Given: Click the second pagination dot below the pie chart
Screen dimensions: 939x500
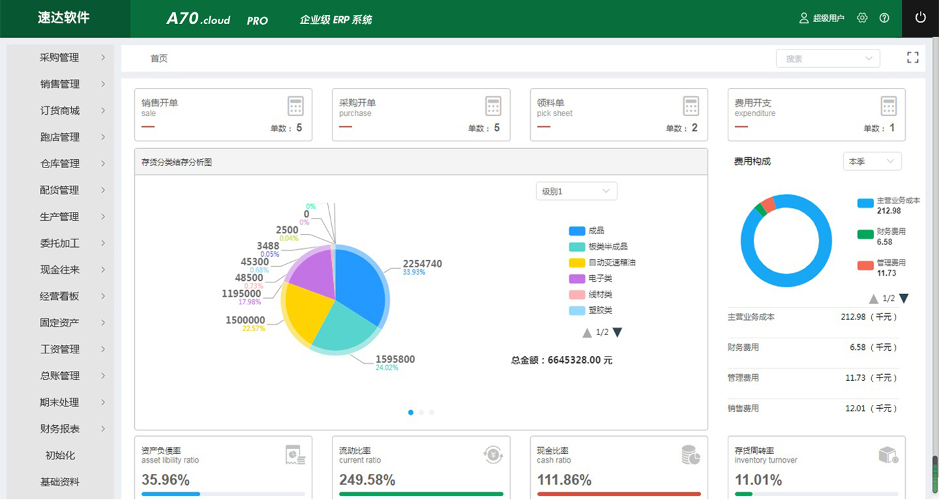Looking at the screenshot, I should pyautogui.click(x=421, y=412).
